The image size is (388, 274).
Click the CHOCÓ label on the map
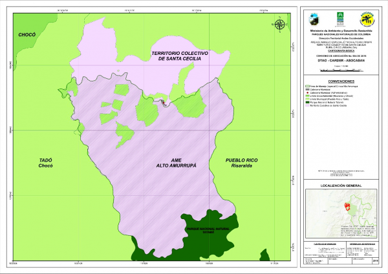(x=27, y=35)
